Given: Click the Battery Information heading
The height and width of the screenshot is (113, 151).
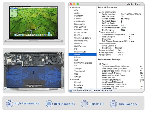Looking at the screenshot, I should coord(107,7).
